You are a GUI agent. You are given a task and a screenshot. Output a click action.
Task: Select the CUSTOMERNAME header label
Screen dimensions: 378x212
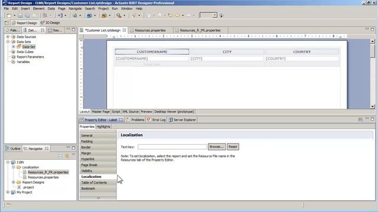point(152,52)
